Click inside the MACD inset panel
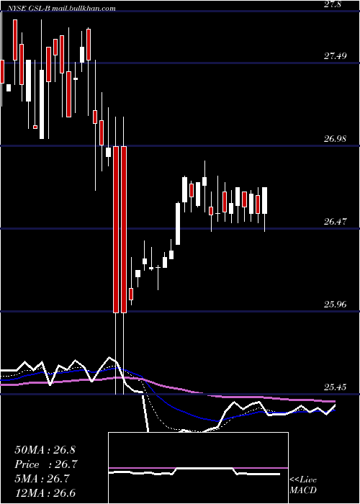 tap(198, 468)
